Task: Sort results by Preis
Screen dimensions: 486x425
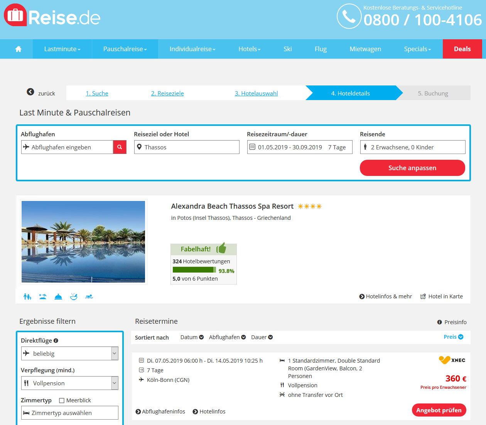Action: [x=453, y=337]
